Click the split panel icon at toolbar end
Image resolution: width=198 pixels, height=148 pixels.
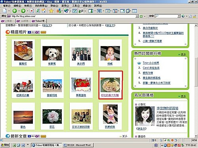[x=135, y=11]
